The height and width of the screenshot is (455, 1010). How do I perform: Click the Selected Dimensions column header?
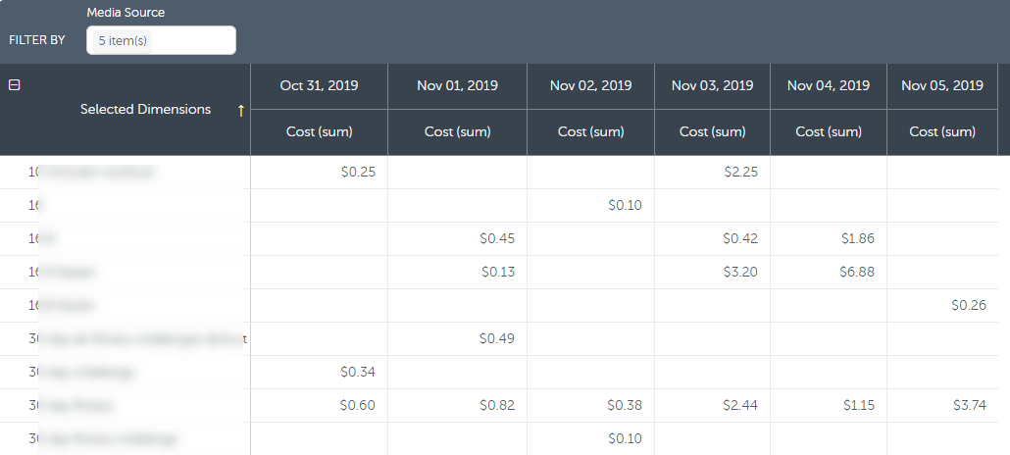[145, 110]
